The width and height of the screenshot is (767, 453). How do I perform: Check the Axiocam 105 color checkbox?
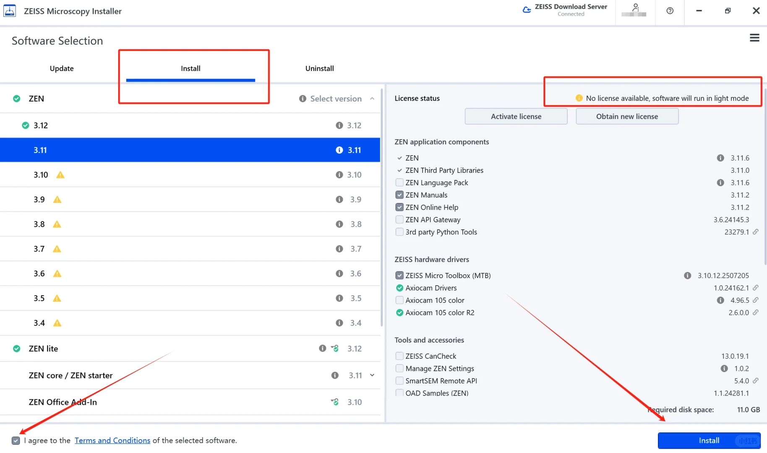pyautogui.click(x=399, y=300)
